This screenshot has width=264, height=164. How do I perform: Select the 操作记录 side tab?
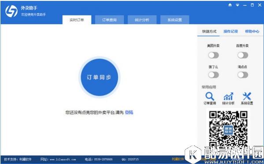(x=231, y=31)
